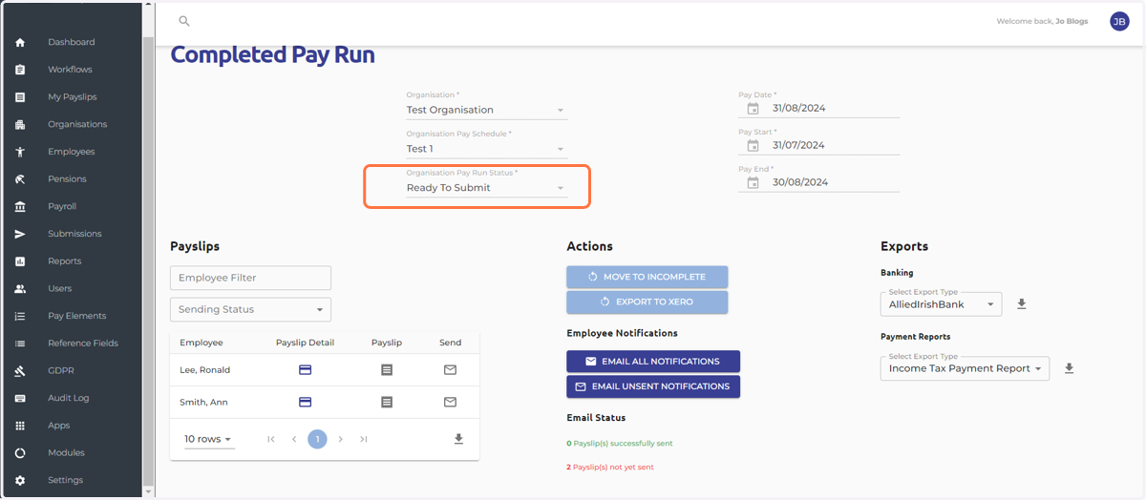This screenshot has width=1146, height=500.
Task: Click the Dashboard home icon
Action: tap(20, 42)
